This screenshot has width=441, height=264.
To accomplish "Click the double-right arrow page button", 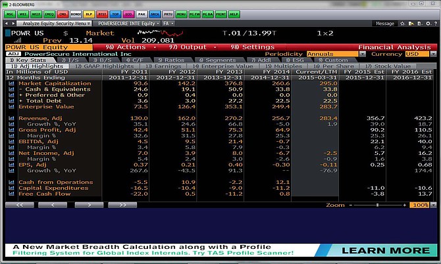I will click(x=117, y=205).
